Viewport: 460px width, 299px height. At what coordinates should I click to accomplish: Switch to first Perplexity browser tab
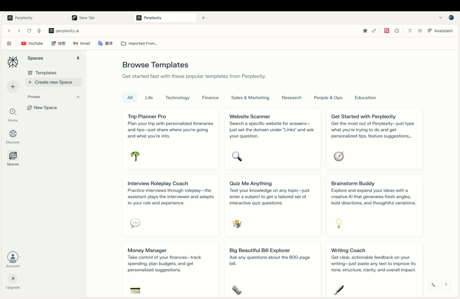click(35, 17)
